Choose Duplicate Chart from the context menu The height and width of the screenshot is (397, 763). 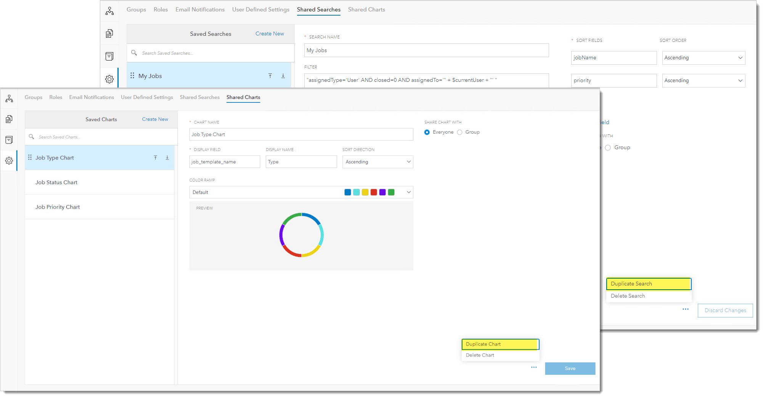tap(500, 344)
